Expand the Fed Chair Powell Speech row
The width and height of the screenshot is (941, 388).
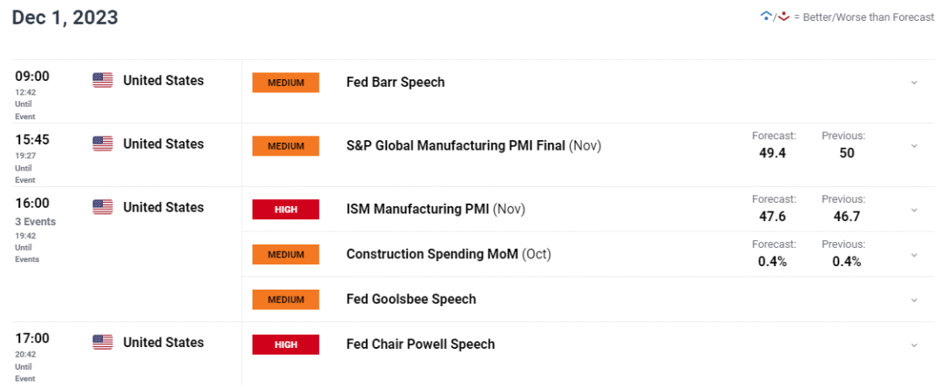[914, 345]
